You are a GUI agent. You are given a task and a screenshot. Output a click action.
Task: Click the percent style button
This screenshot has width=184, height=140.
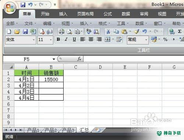click(165, 39)
